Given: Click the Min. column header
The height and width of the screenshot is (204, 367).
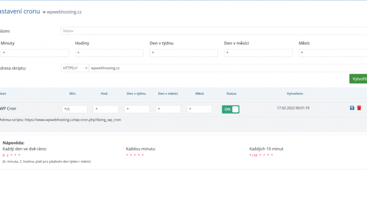Looking at the screenshot, I should click(x=73, y=93).
